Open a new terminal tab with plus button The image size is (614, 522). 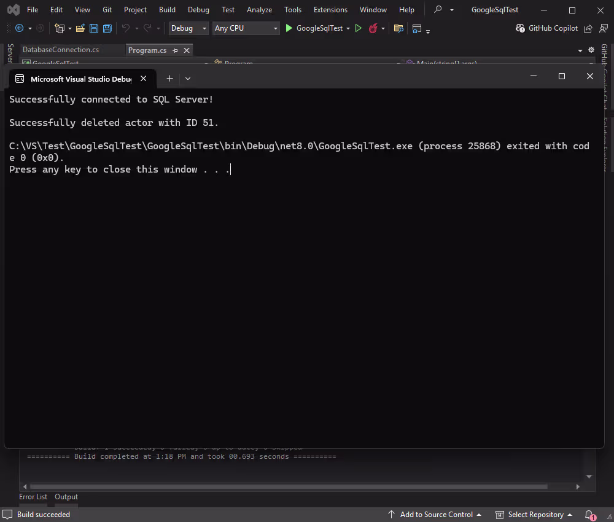[x=169, y=79]
